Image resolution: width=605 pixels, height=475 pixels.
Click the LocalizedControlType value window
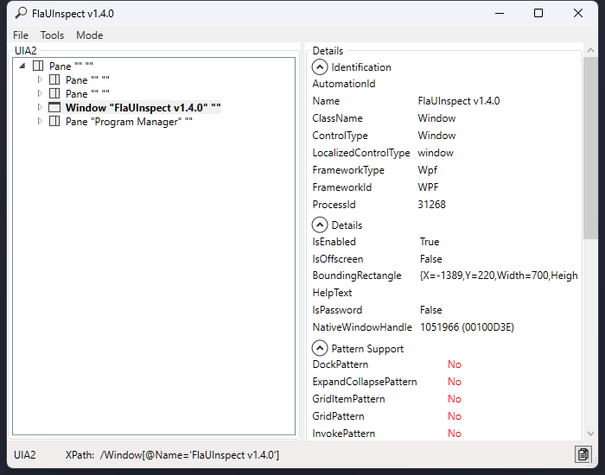click(436, 153)
